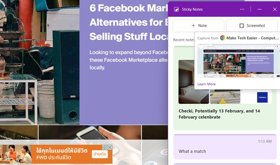This screenshot has width=280, height=165.
Task: Open the purple What a match note
Action: [x=225, y=147]
